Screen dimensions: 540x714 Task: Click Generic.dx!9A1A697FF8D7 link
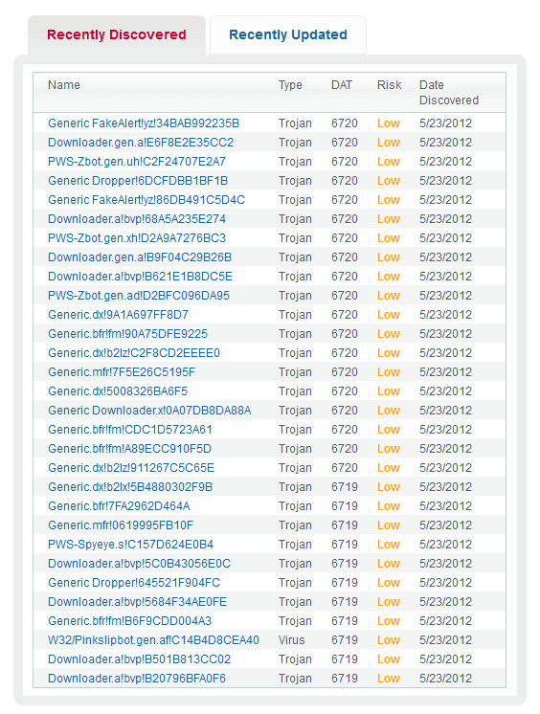[118, 315]
